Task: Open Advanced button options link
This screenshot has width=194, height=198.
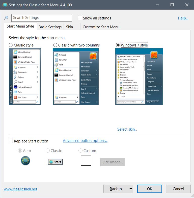Action: [85, 140]
